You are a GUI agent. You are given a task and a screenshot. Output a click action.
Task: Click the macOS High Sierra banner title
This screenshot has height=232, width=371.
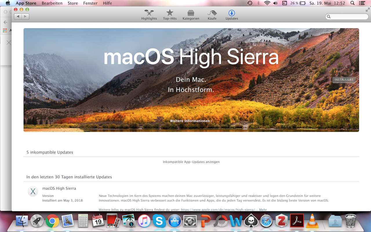(x=191, y=57)
